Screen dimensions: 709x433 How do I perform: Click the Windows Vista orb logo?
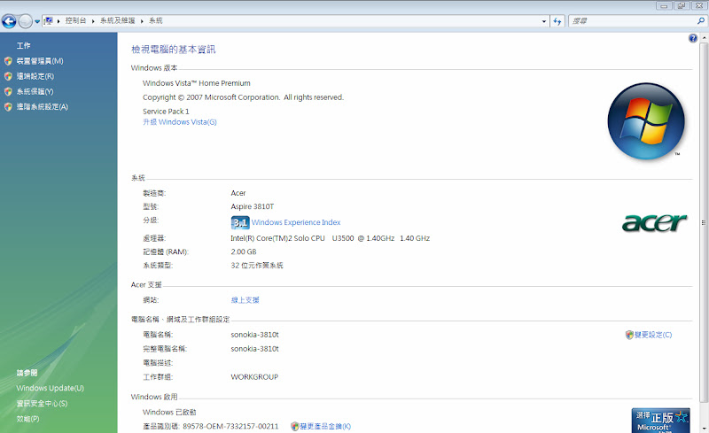[x=646, y=121]
